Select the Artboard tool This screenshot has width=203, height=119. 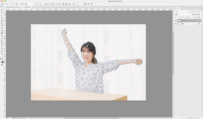click(x=2, y=12)
